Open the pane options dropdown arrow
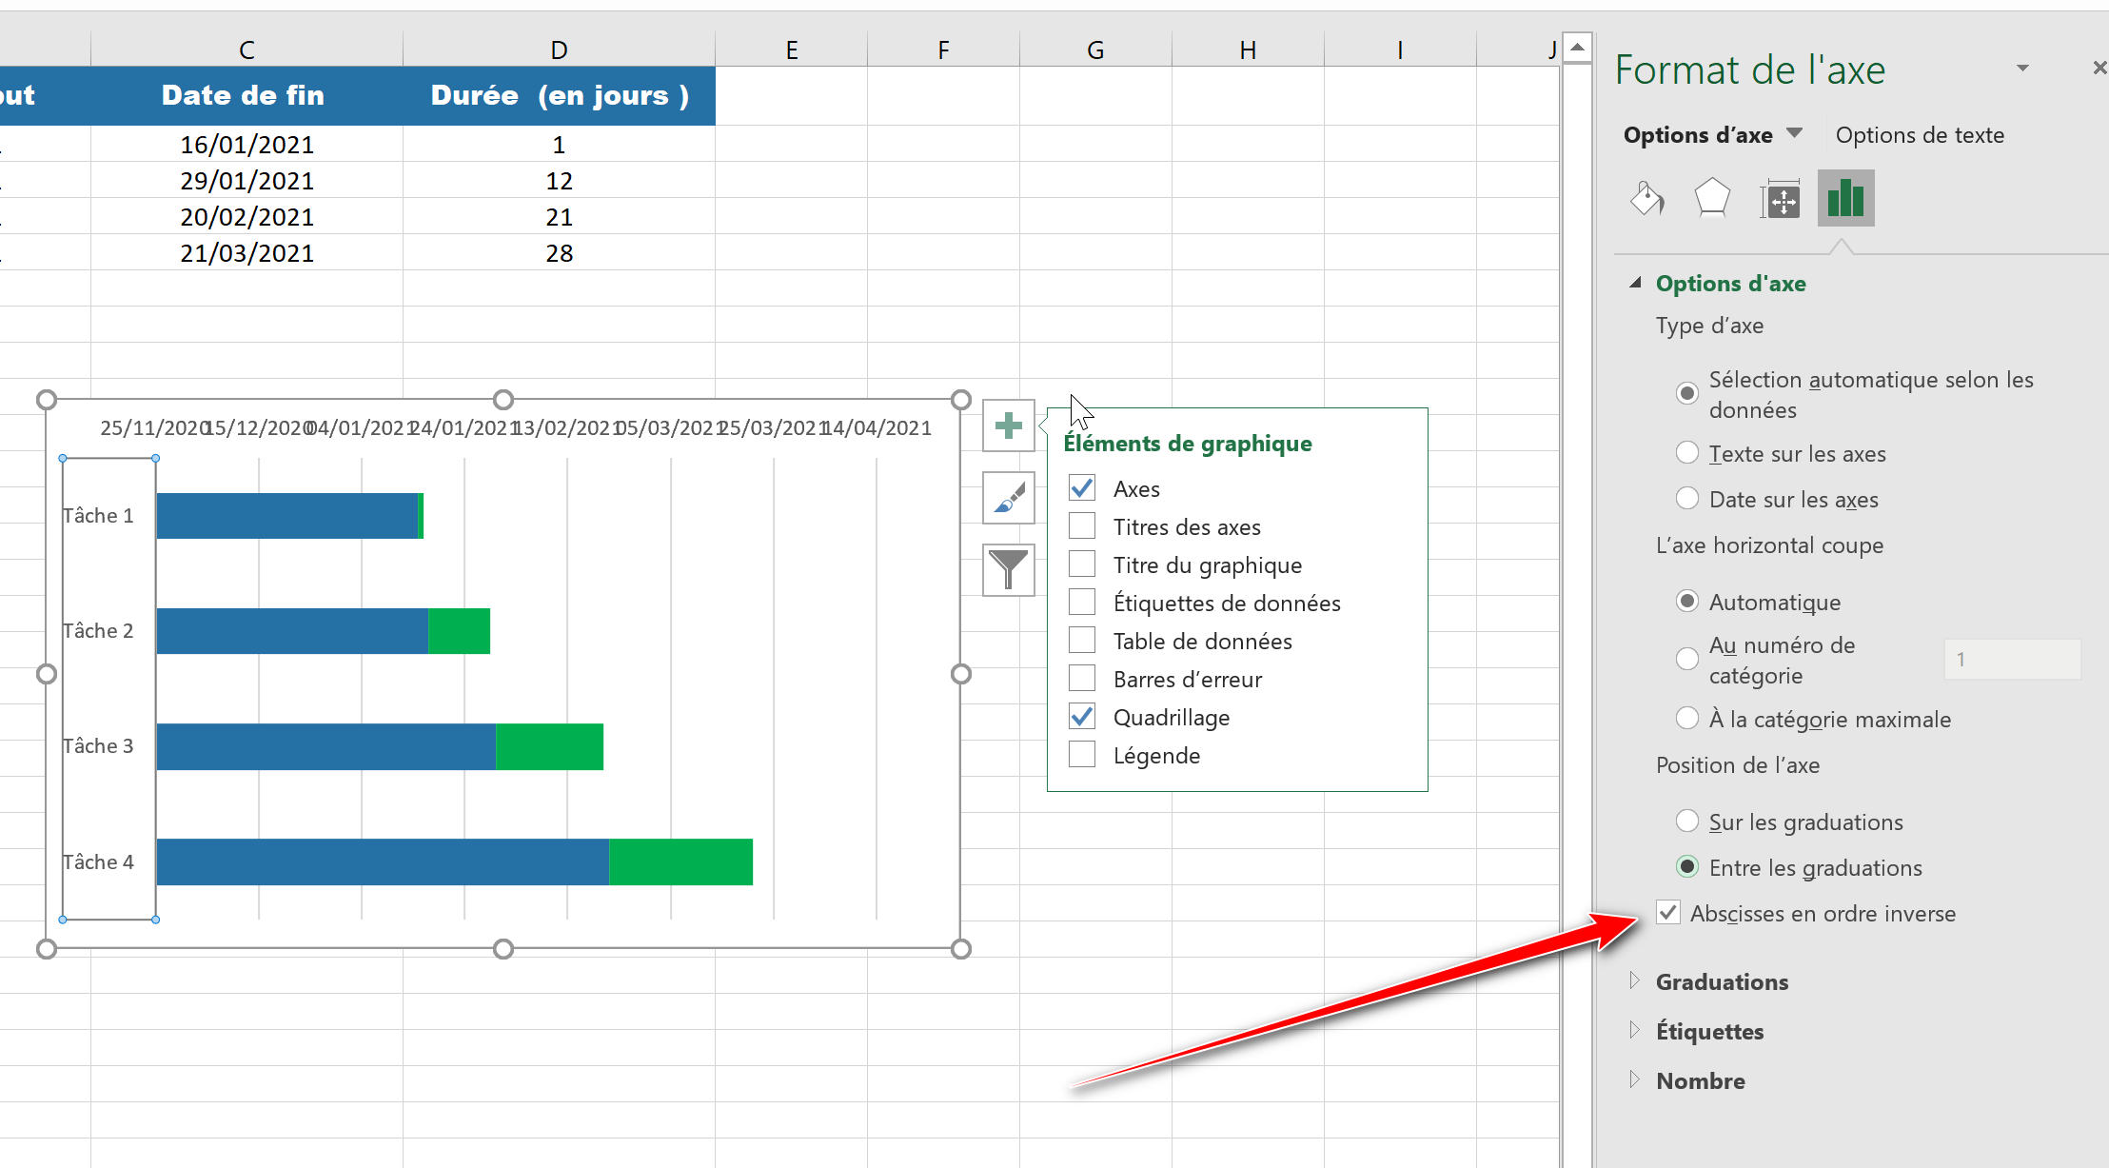Viewport: 2109px width, 1168px height. [2022, 69]
